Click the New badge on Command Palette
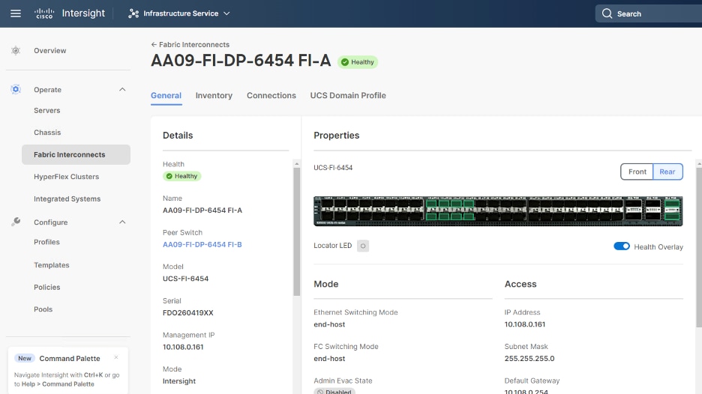The height and width of the screenshot is (394, 702). click(x=25, y=358)
